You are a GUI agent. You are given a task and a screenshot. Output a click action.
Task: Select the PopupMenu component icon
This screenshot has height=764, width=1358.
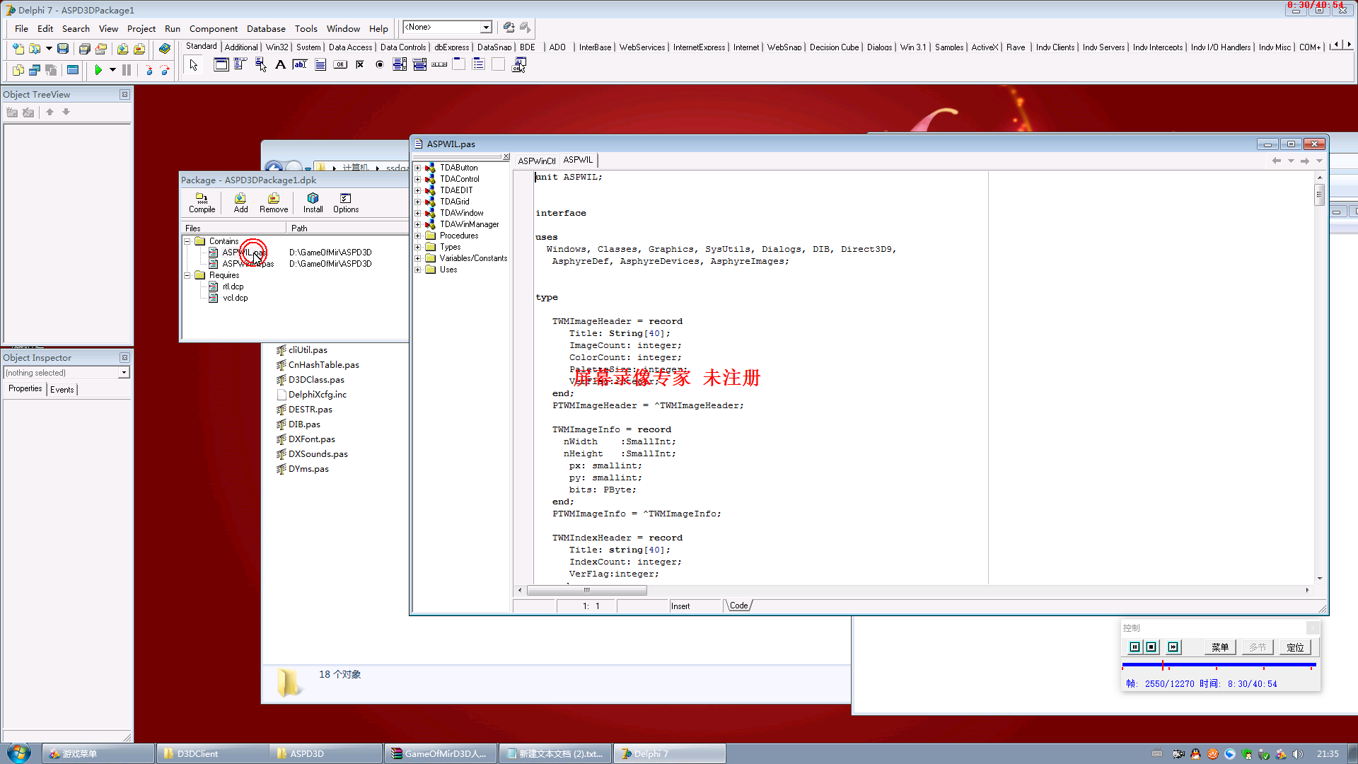[x=260, y=64]
